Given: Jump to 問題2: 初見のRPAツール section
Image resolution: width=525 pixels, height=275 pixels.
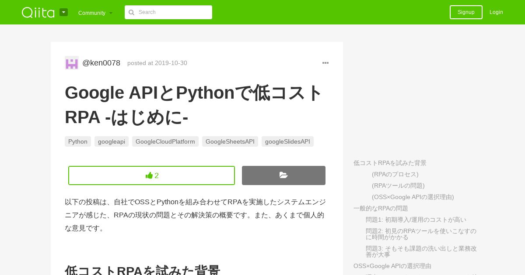Looking at the screenshot, I should pos(421,234).
